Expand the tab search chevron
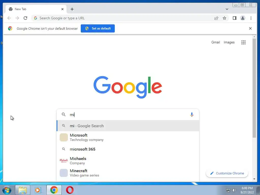This screenshot has width=260, height=195. (227, 9)
